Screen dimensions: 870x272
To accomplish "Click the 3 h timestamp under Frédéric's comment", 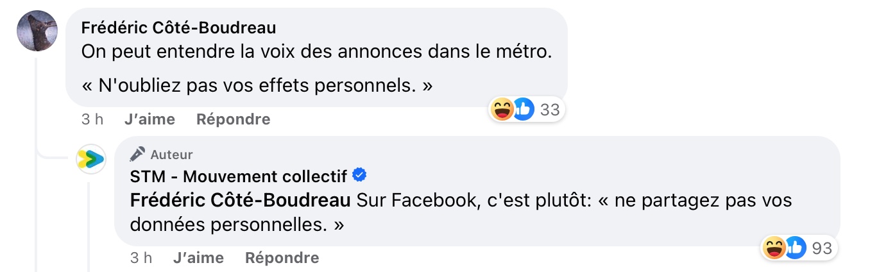I will [92, 119].
